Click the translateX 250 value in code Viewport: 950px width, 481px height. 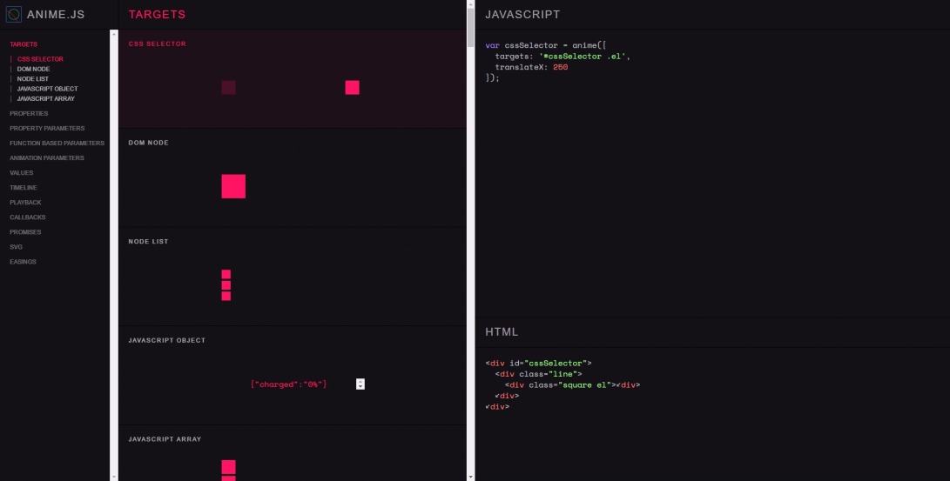pos(561,67)
